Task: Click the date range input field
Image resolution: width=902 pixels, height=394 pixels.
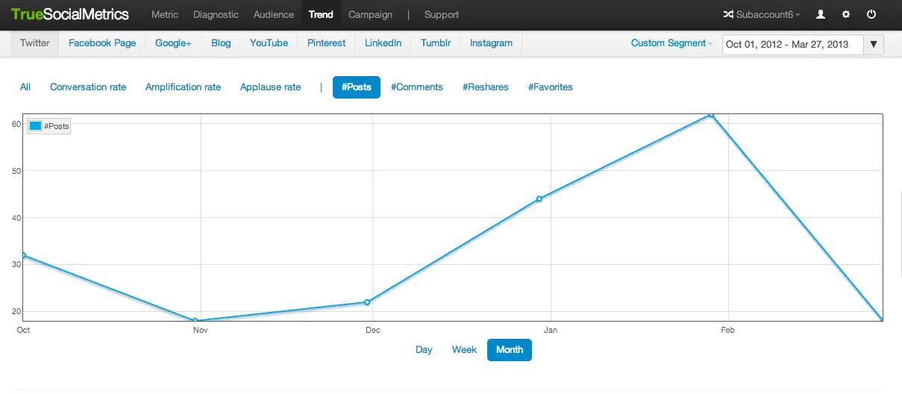Action: tap(792, 44)
